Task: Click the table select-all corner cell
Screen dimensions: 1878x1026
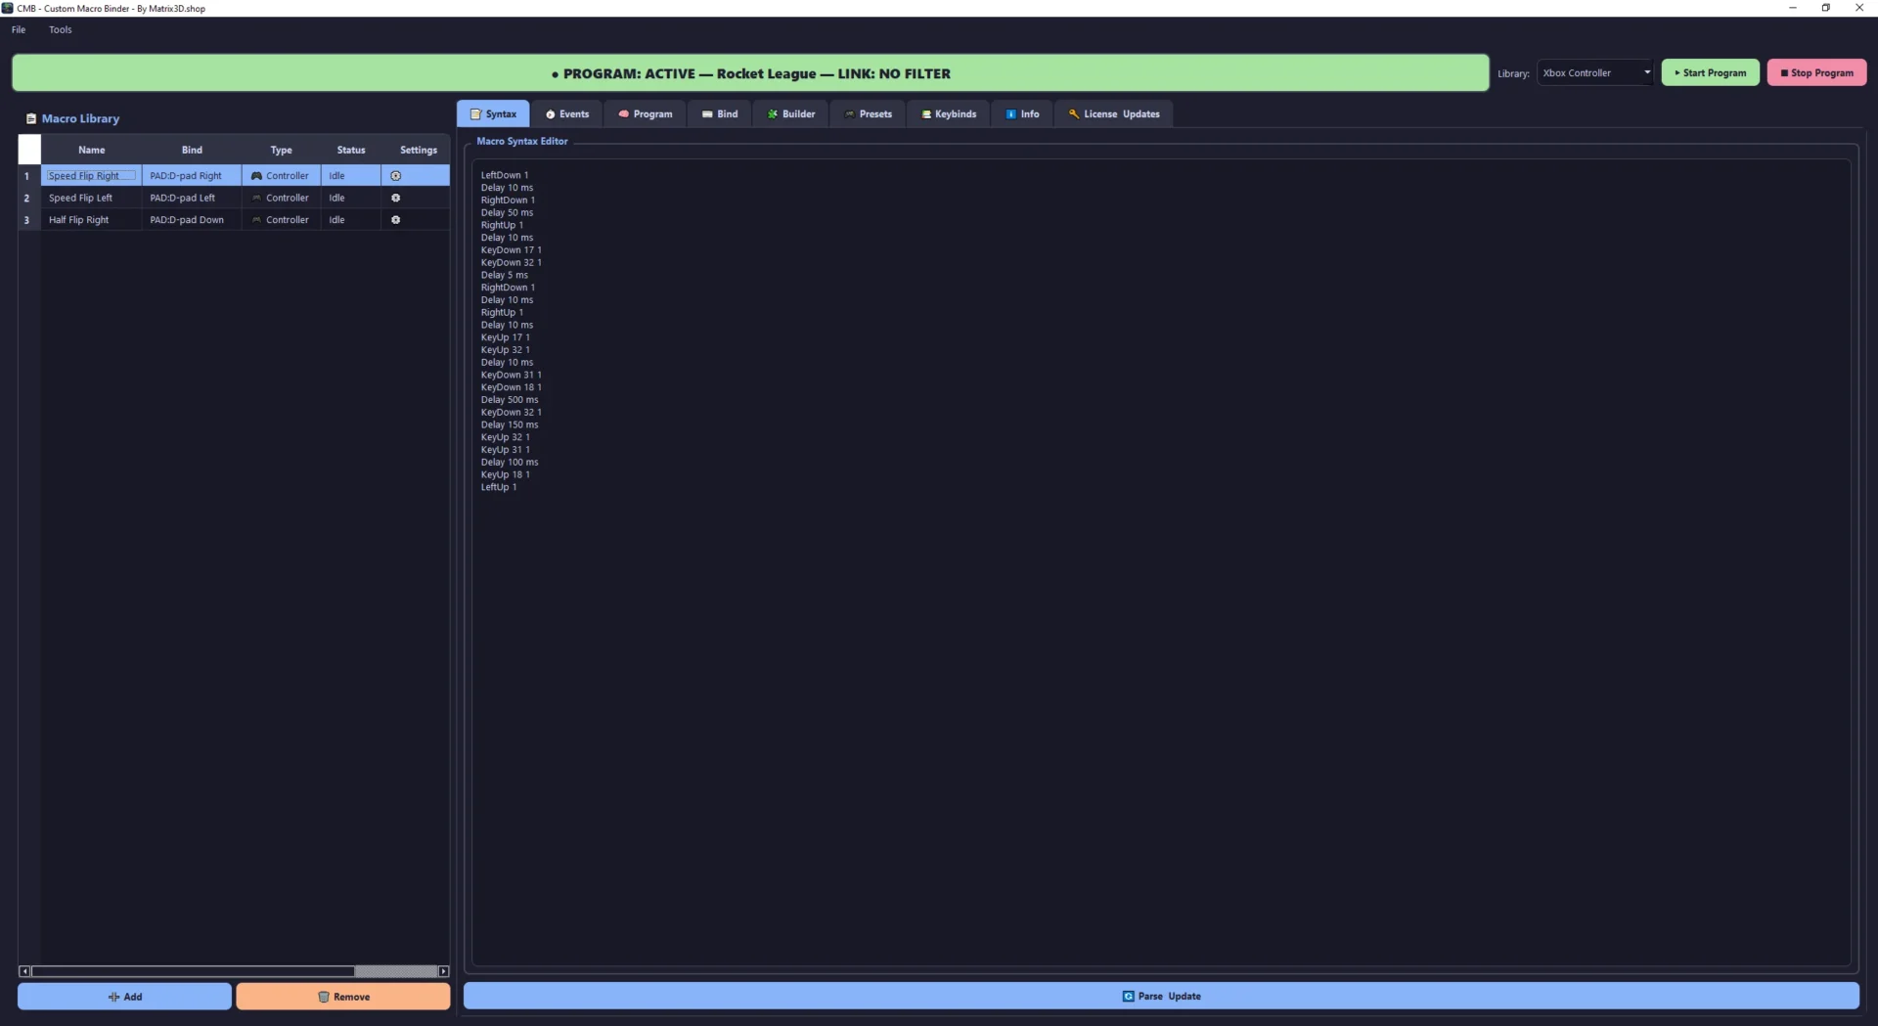Action: coord(29,150)
